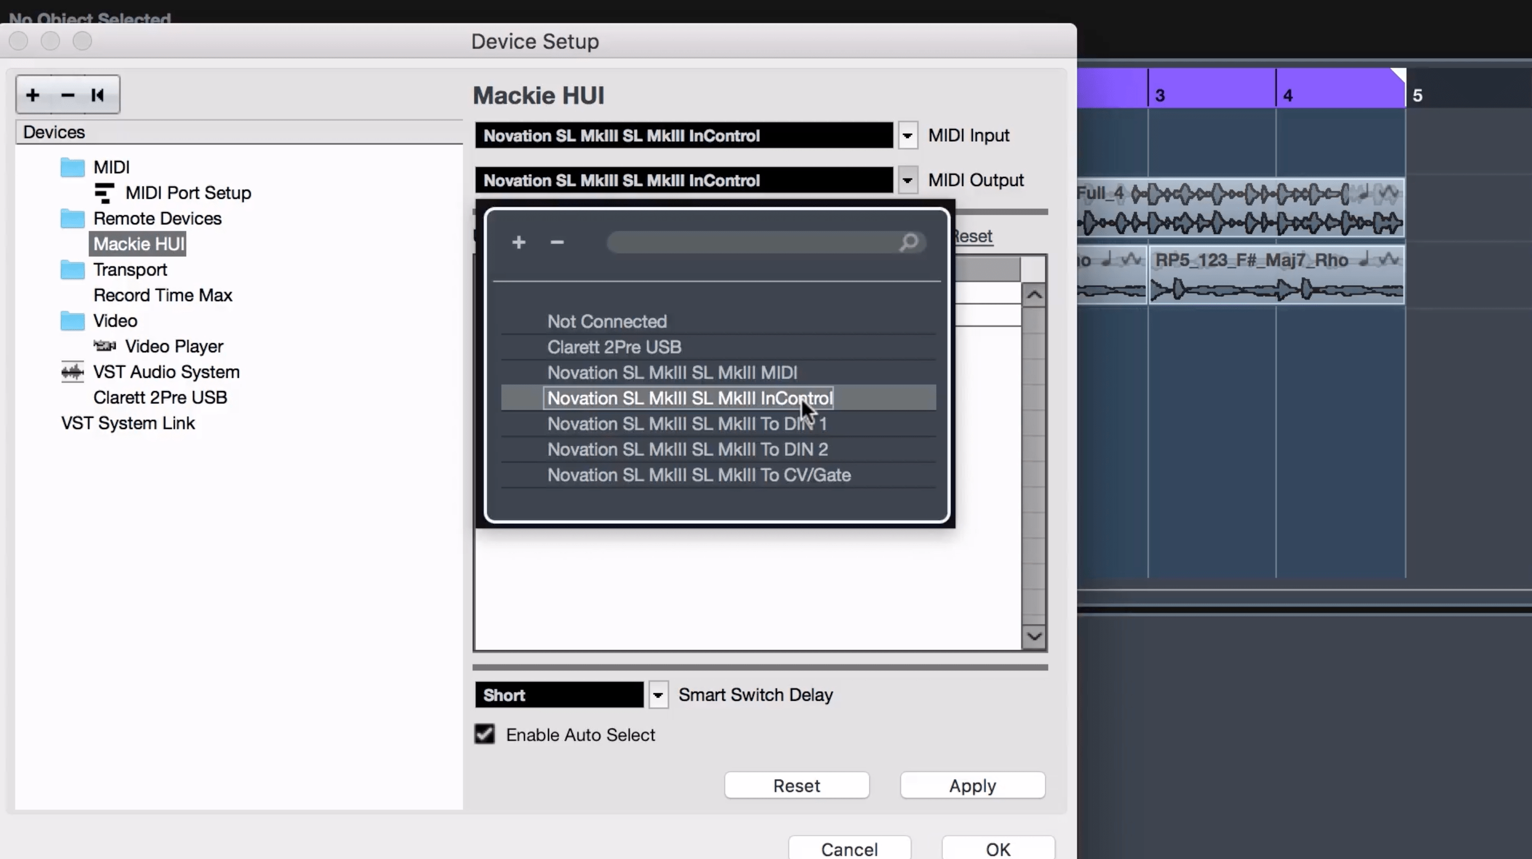Click bar 3 on the project ruler
The height and width of the screenshot is (859, 1532).
click(x=1160, y=95)
